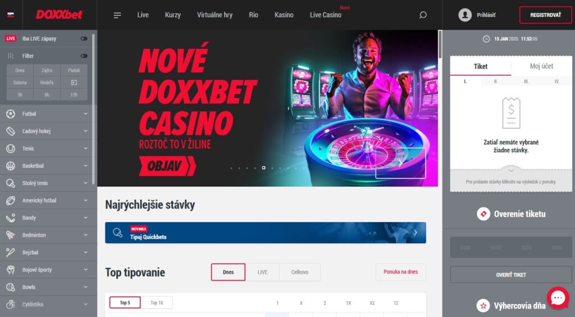This screenshot has width=575, height=317.
Task: Click the OVERIŤ TIKET button
Action: click(x=511, y=274)
